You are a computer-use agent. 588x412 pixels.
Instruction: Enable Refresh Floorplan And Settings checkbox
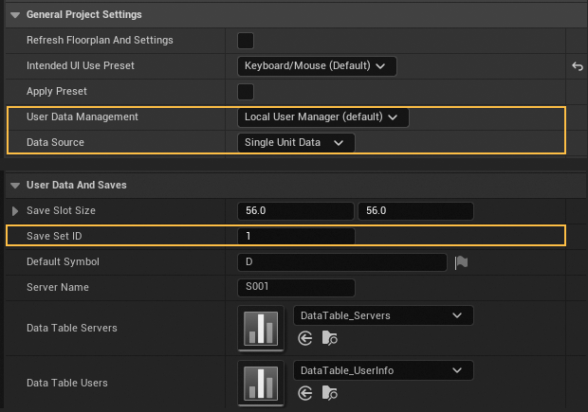[245, 41]
